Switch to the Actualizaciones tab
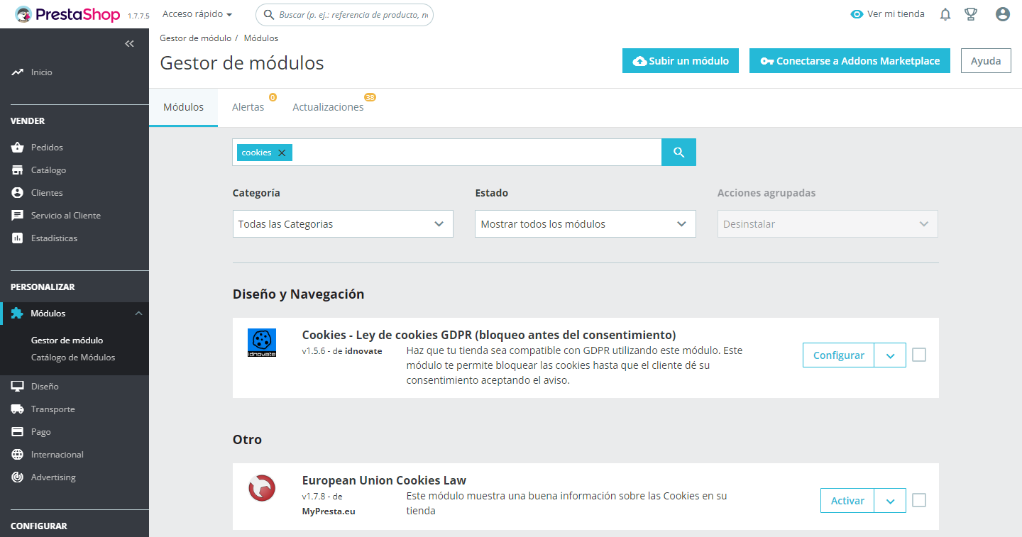 [329, 107]
